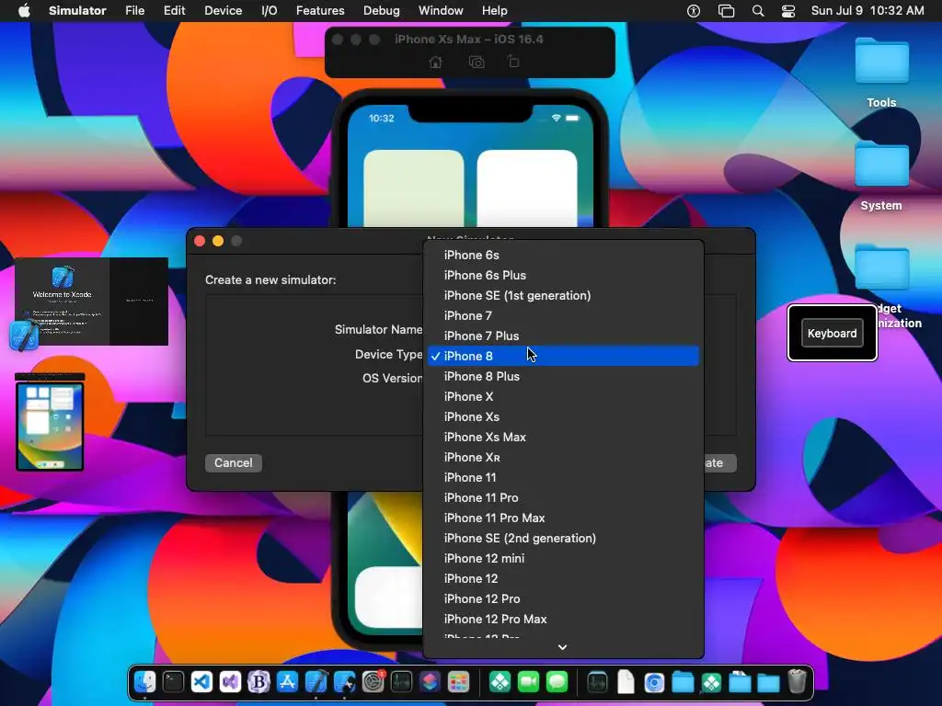This screenshot has width=942, height=706.
Task: Select the checked iPhone 8 option
Action: 563,356
